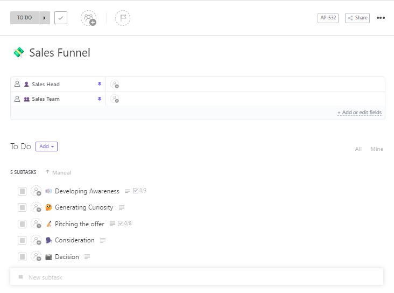Switch to the Mine filter tab
The width and height of the screenshot is (394, 293).
(377, 149)
